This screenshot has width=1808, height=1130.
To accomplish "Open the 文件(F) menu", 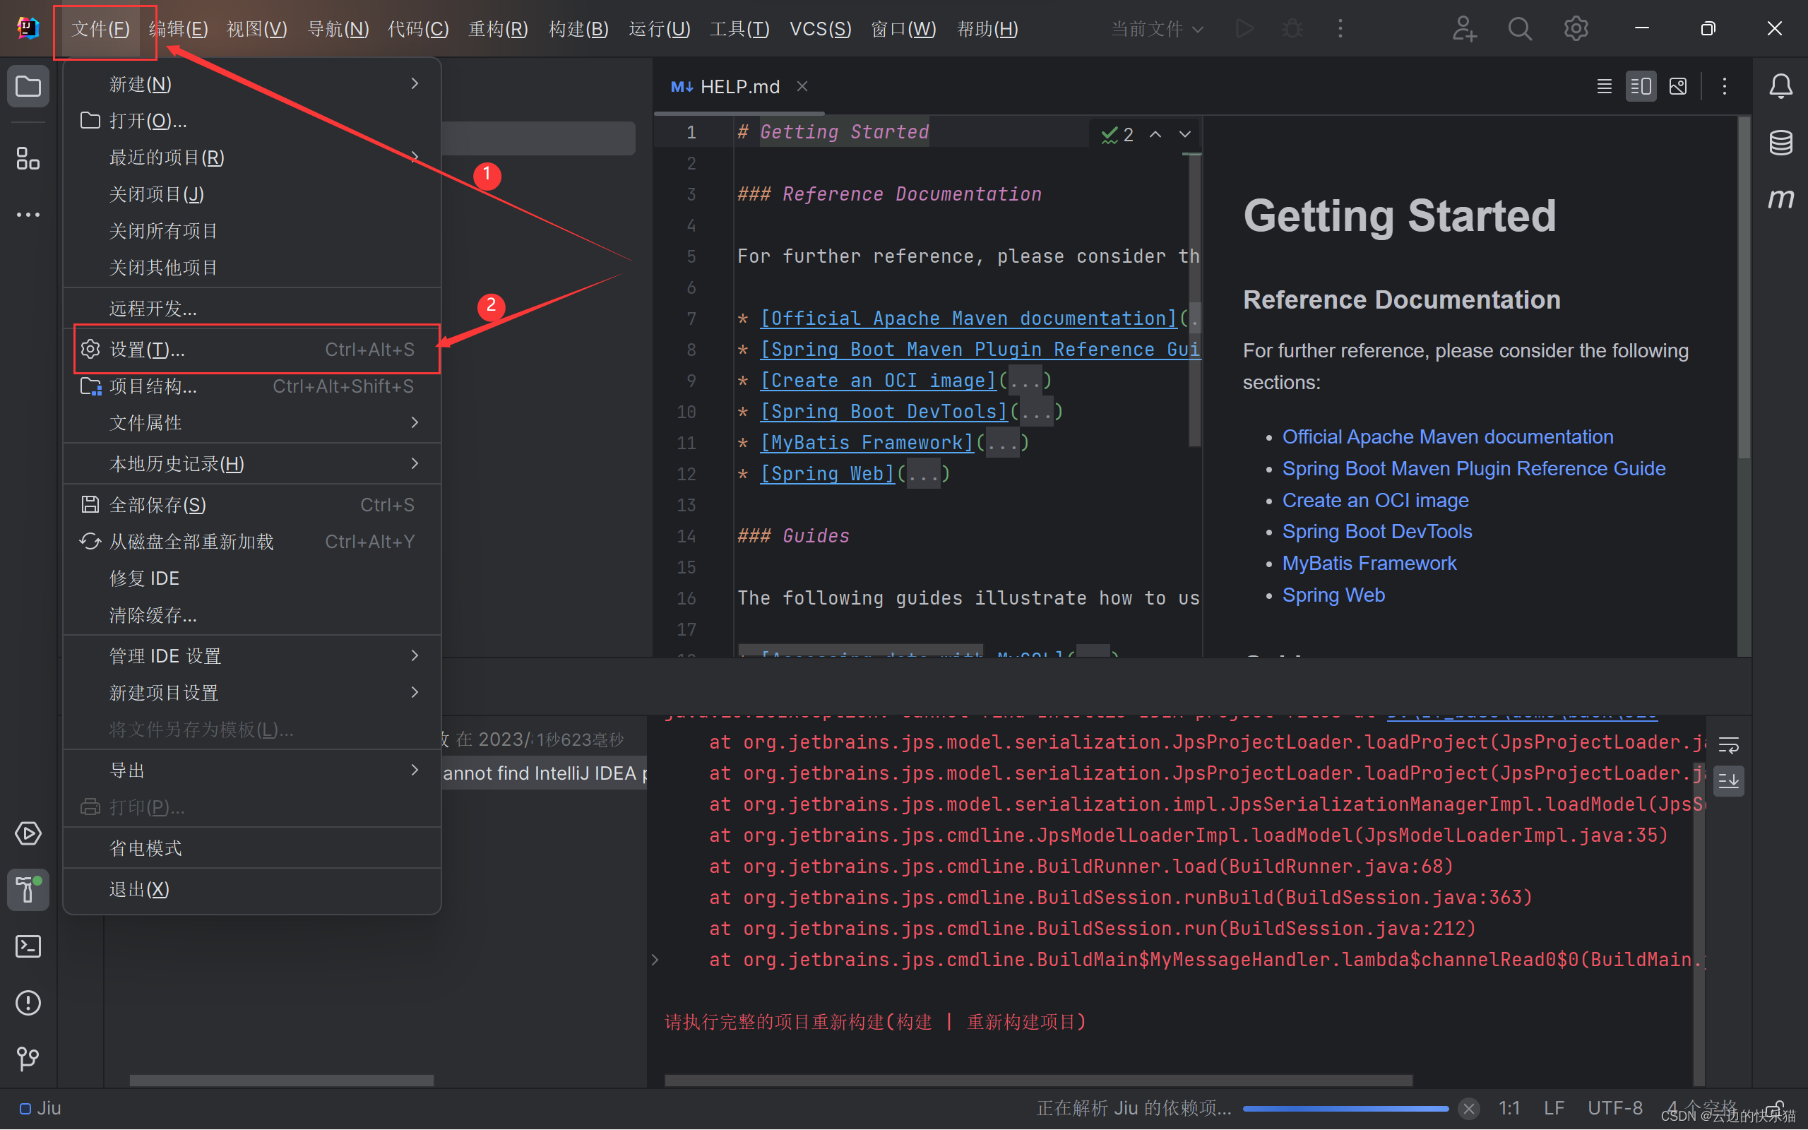I will tap(101, 29).
